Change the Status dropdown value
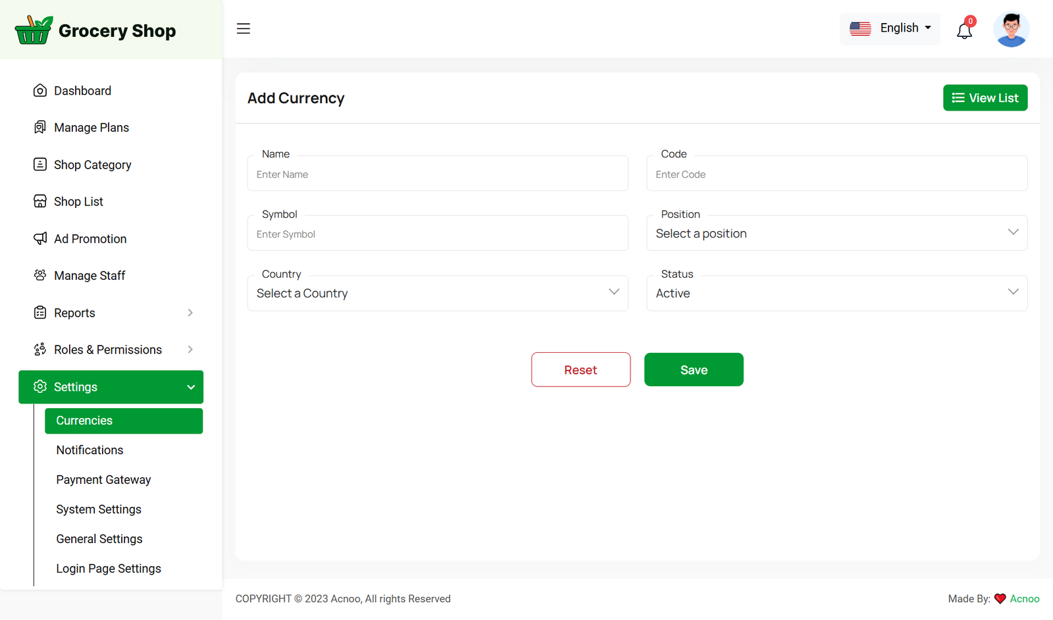1053x620 pixels. pos(836,294)
